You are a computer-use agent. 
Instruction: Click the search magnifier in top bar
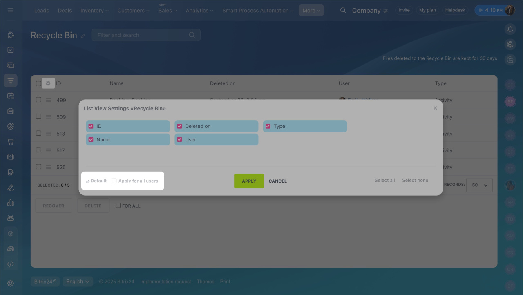tap(343, 11)
